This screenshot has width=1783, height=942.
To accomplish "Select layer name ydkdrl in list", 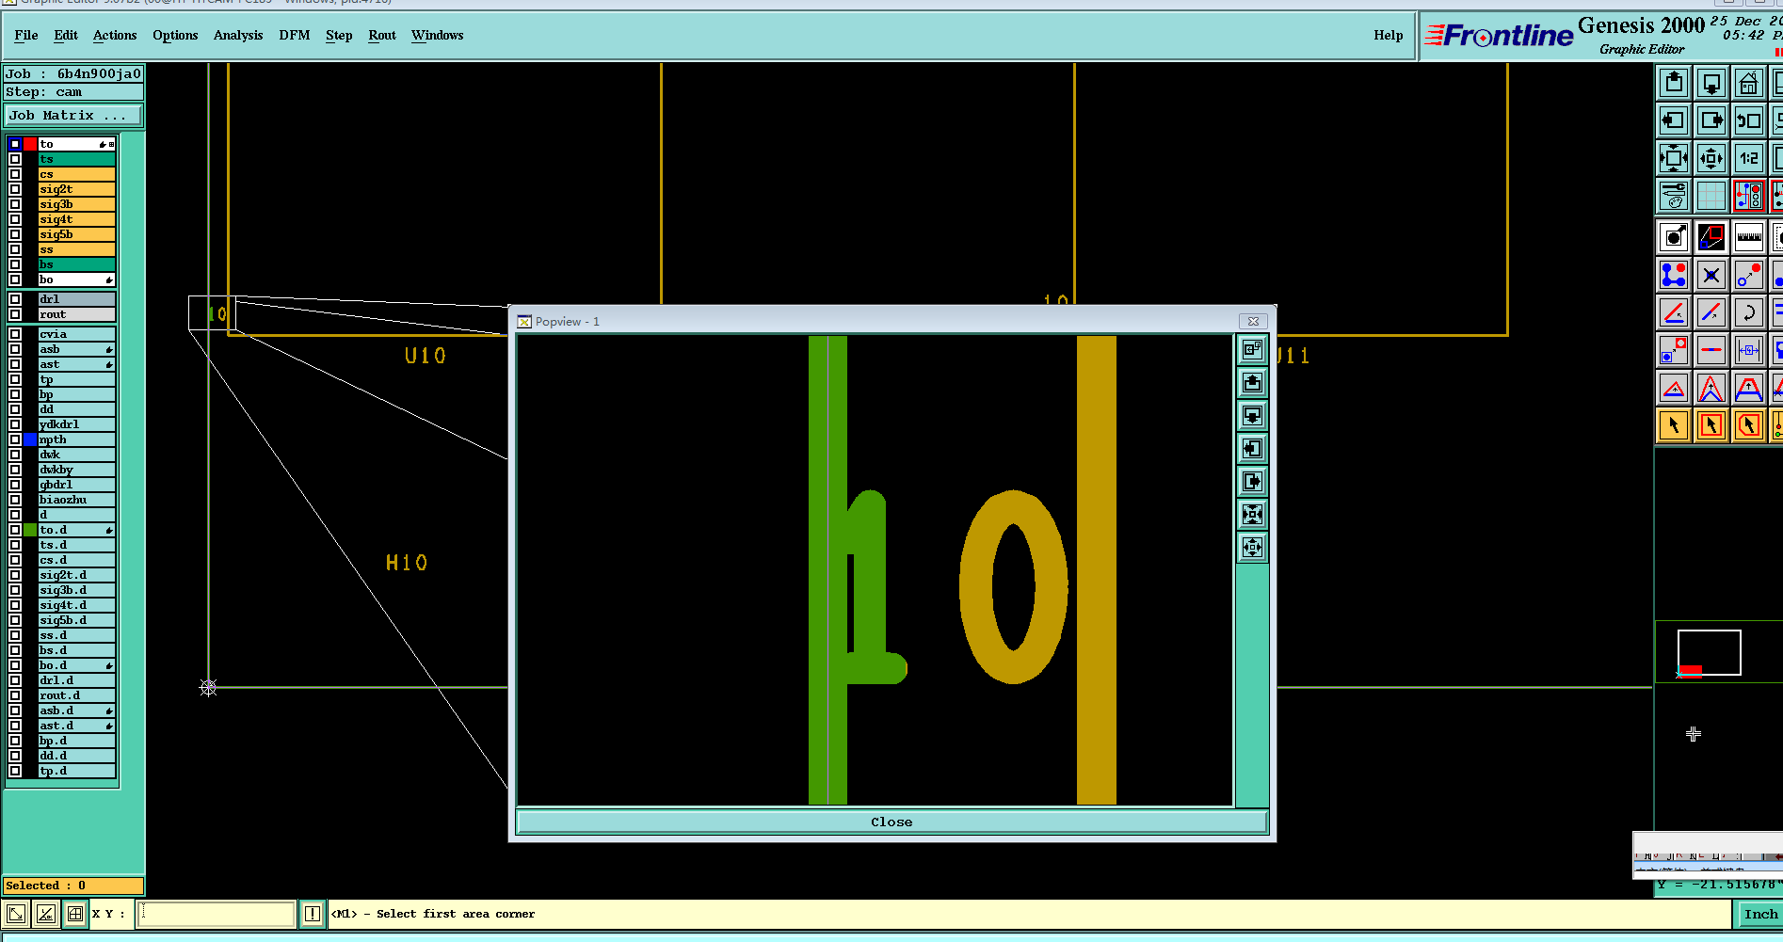I will click(76, 424).
